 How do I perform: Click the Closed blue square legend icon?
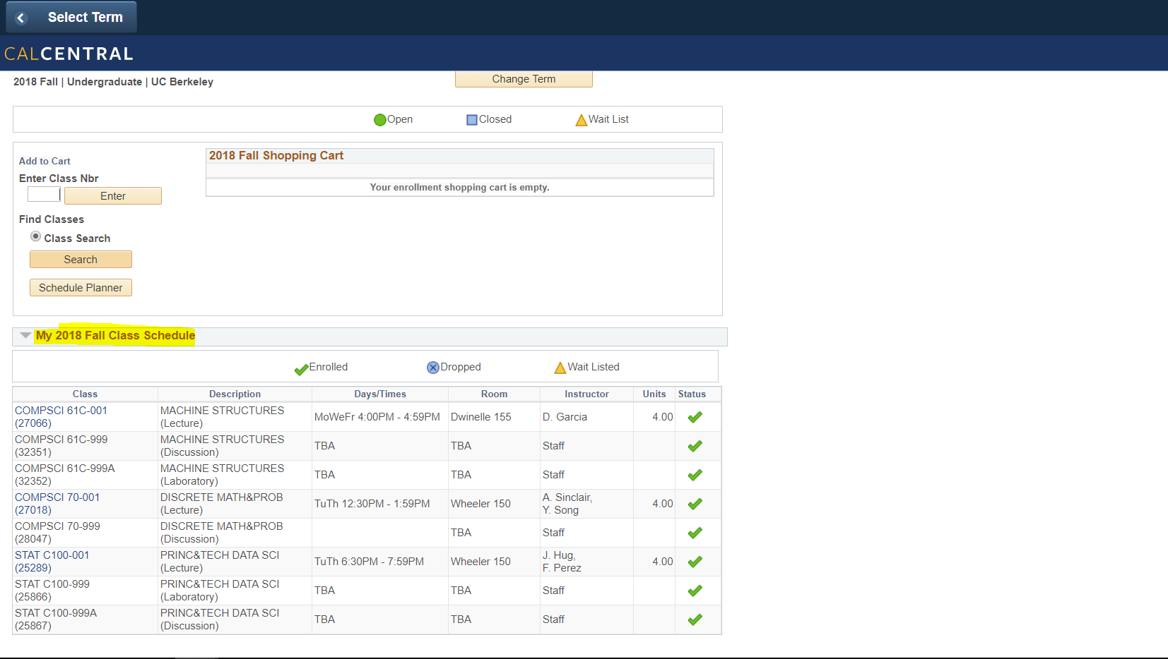(x=472, y=120)
